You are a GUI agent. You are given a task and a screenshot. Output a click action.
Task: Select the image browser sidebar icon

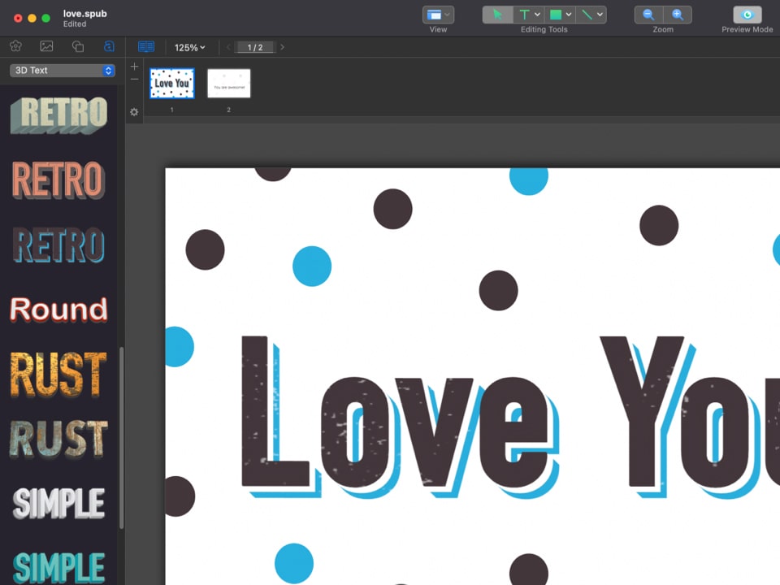tap(46, 46)
